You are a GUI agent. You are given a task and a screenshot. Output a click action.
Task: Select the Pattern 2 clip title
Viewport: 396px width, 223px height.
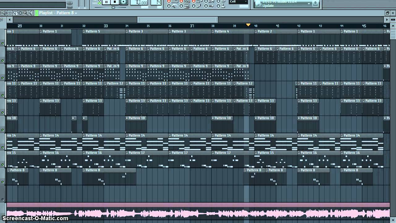pos(265,31)
